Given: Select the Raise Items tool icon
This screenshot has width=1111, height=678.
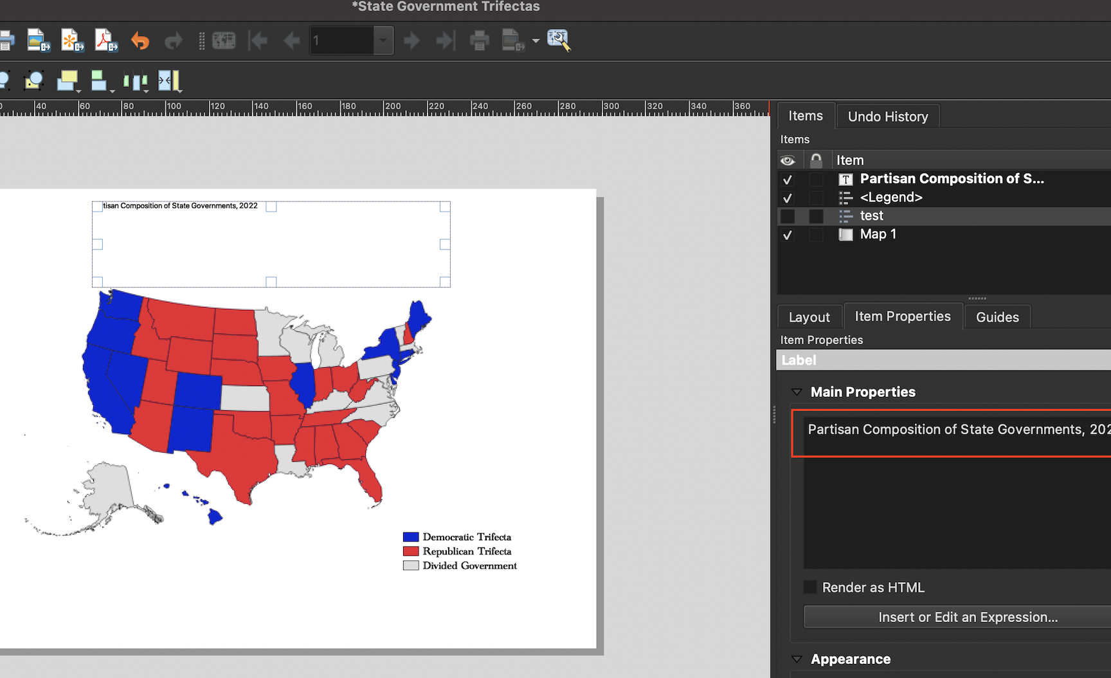Looking at the screenshot, I should click(x=66, y=79).
